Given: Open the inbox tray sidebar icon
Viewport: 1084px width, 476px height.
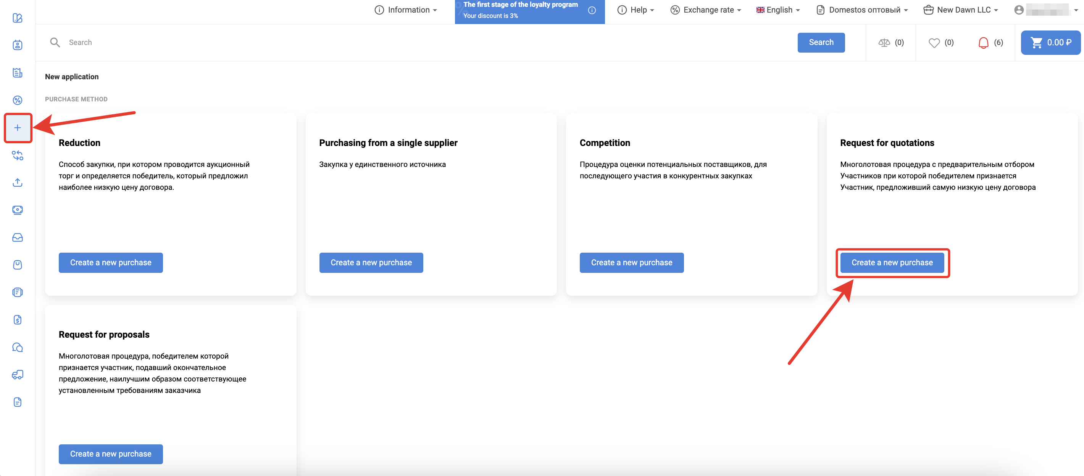Looking at the screenshot, I should pos(17,238).
